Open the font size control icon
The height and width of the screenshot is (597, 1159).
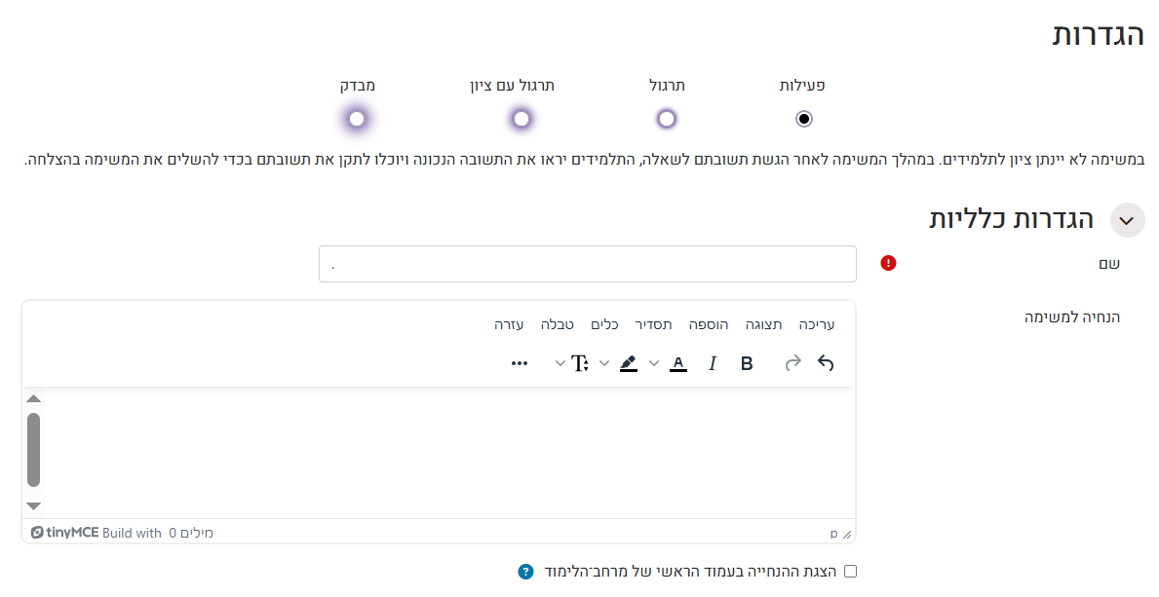[x=580, y=362]
